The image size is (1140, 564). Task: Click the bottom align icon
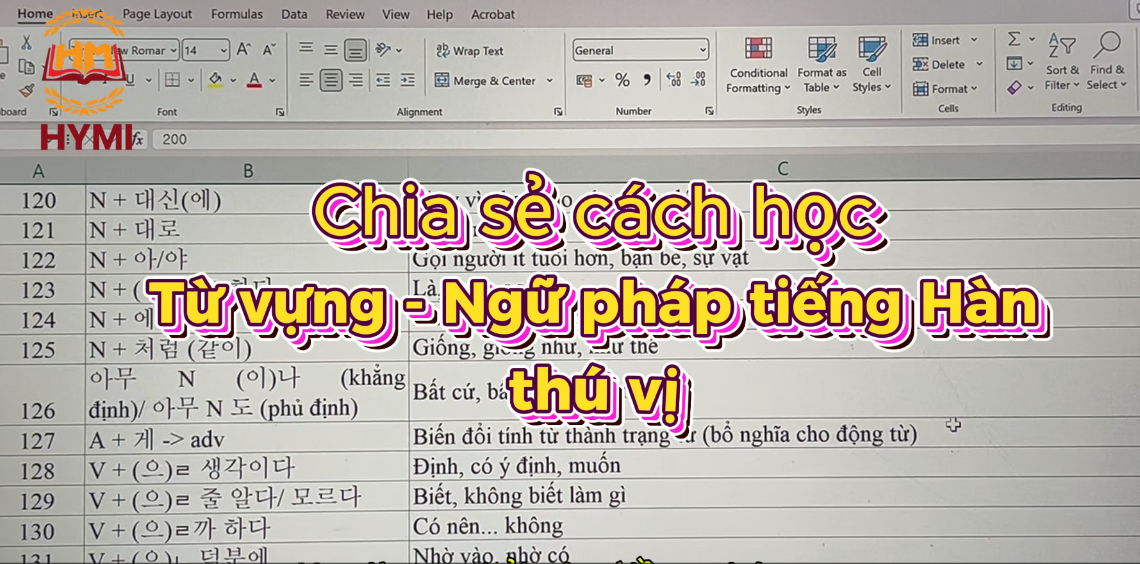click(355, 50)
